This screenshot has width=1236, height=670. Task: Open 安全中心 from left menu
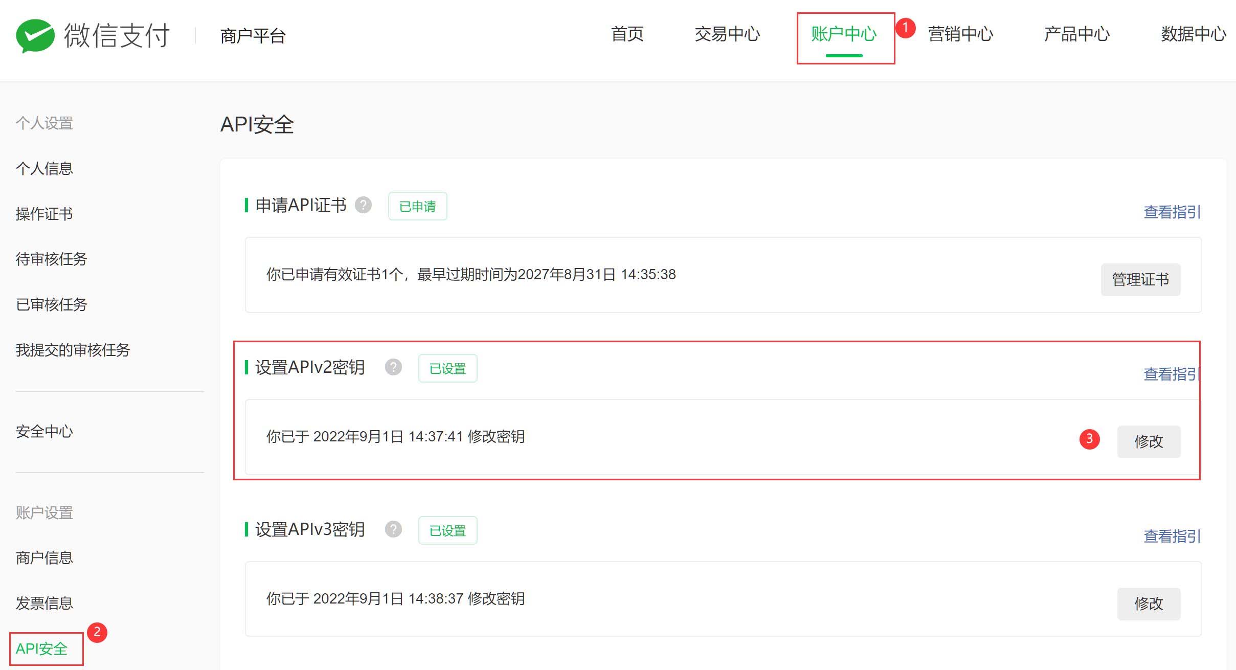point(44,432)
